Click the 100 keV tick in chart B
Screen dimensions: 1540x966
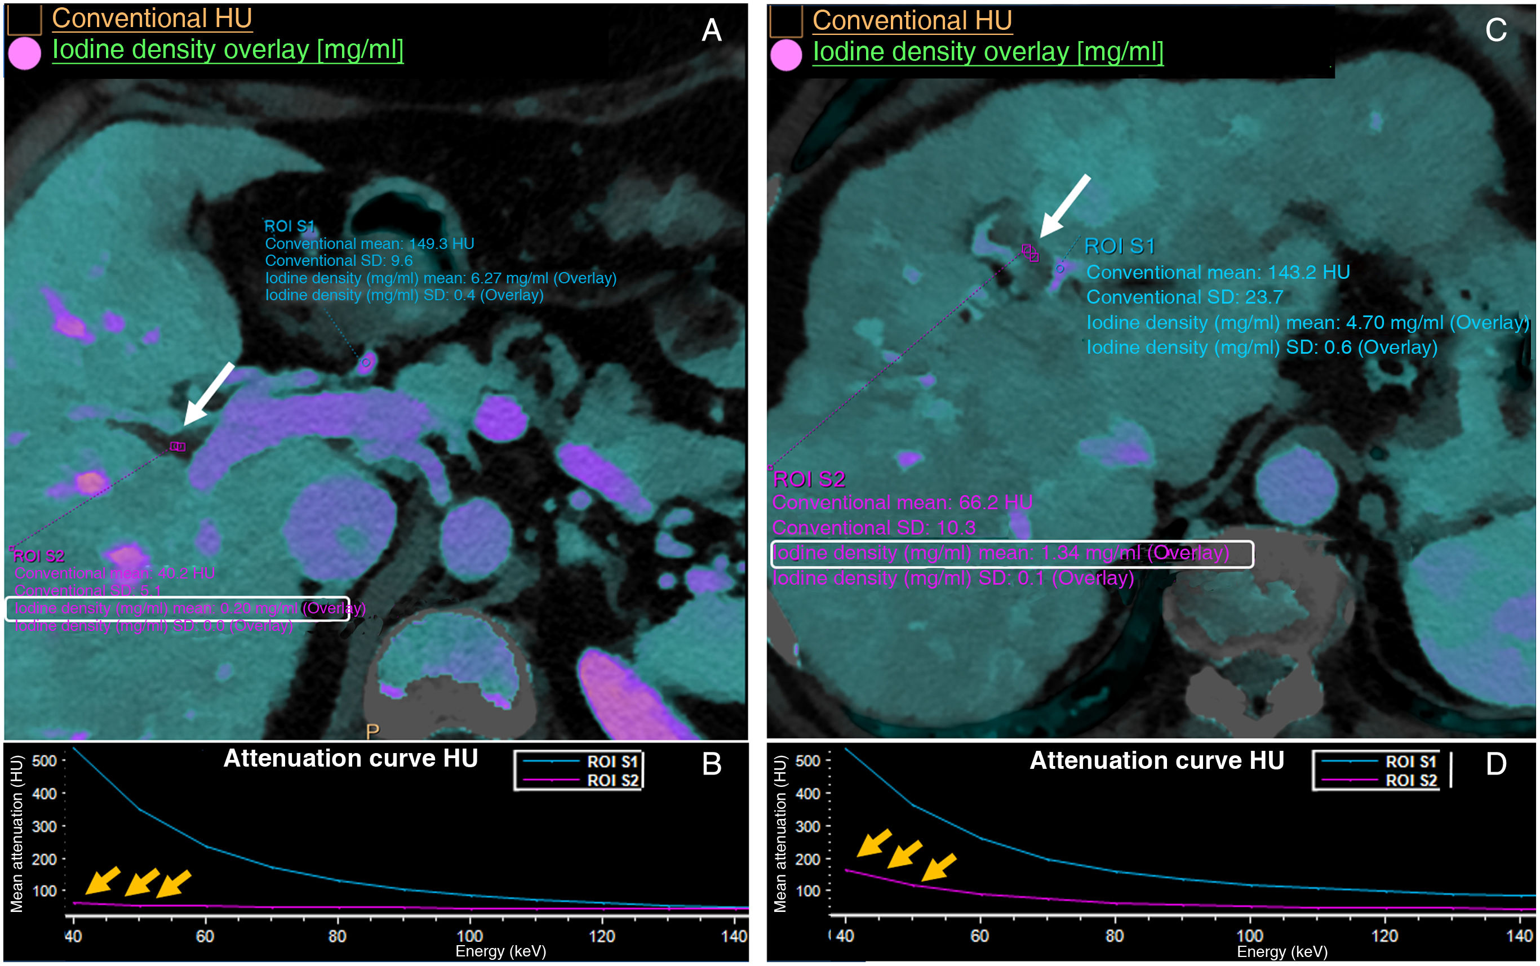(470, 936)
